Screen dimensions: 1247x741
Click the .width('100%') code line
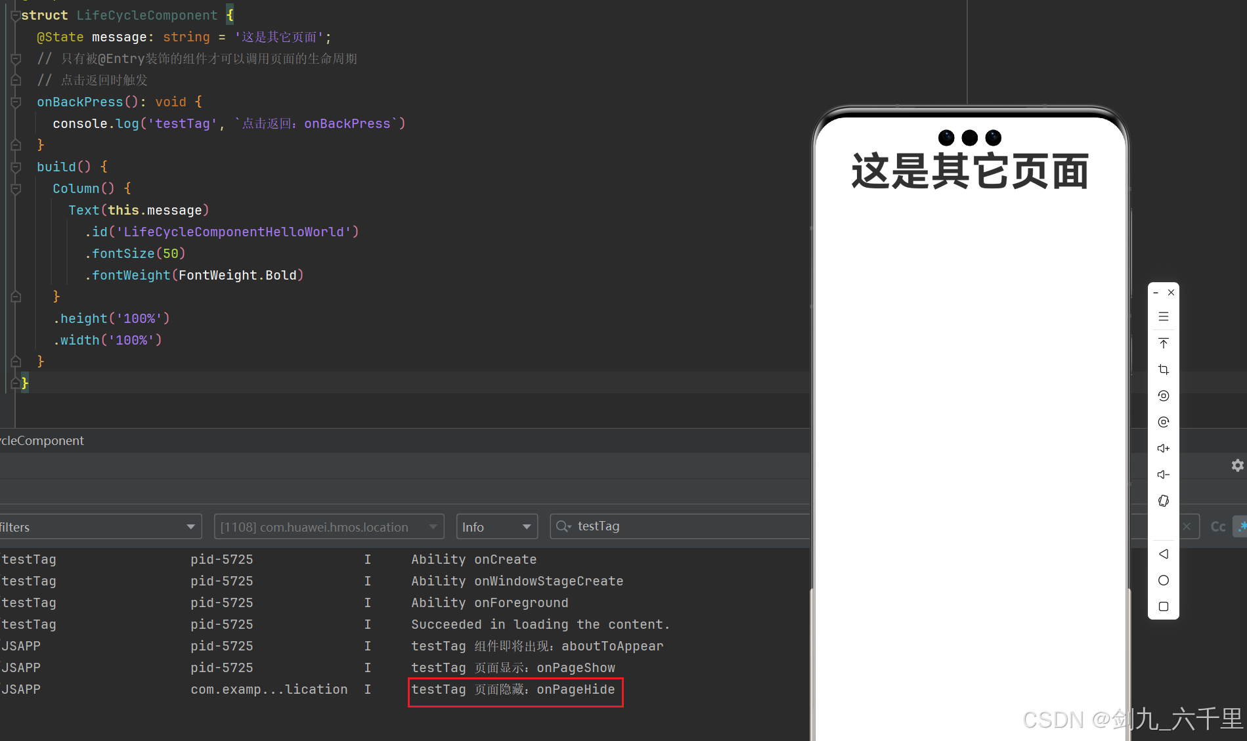(108, 341)
